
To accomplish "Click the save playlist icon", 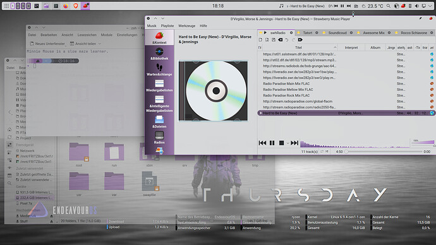I will pyautogui.click(x=274, y=40).
